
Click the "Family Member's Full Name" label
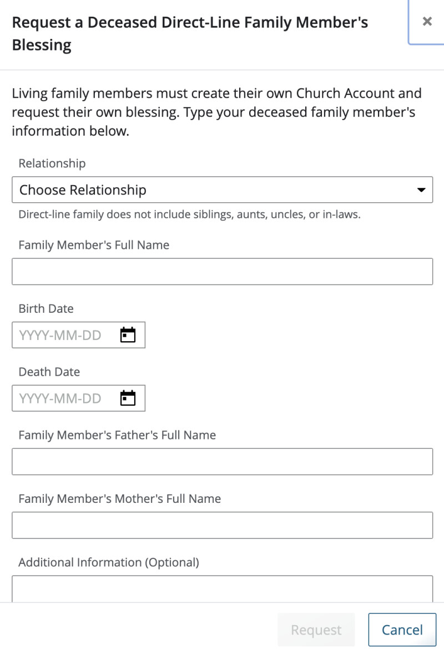point(94,245)
